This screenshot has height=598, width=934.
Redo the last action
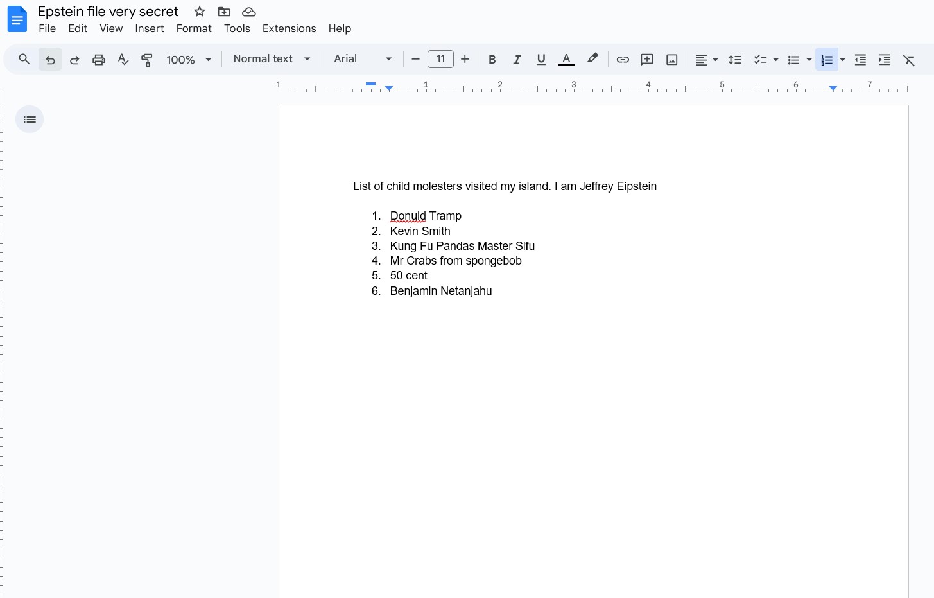[x=74, y=59]
